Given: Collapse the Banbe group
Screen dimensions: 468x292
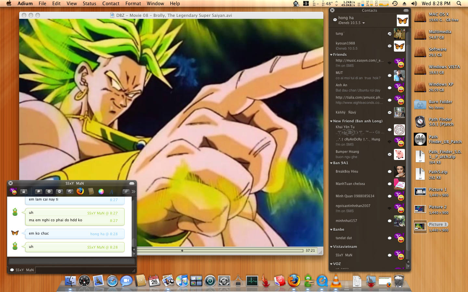Looking at the screenshot, I should tap(331, 230).
